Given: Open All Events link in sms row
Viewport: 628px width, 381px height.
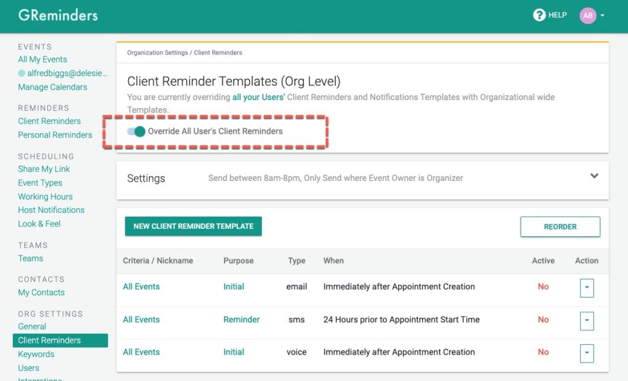Looking at the screenshot, I should [142, 320].
